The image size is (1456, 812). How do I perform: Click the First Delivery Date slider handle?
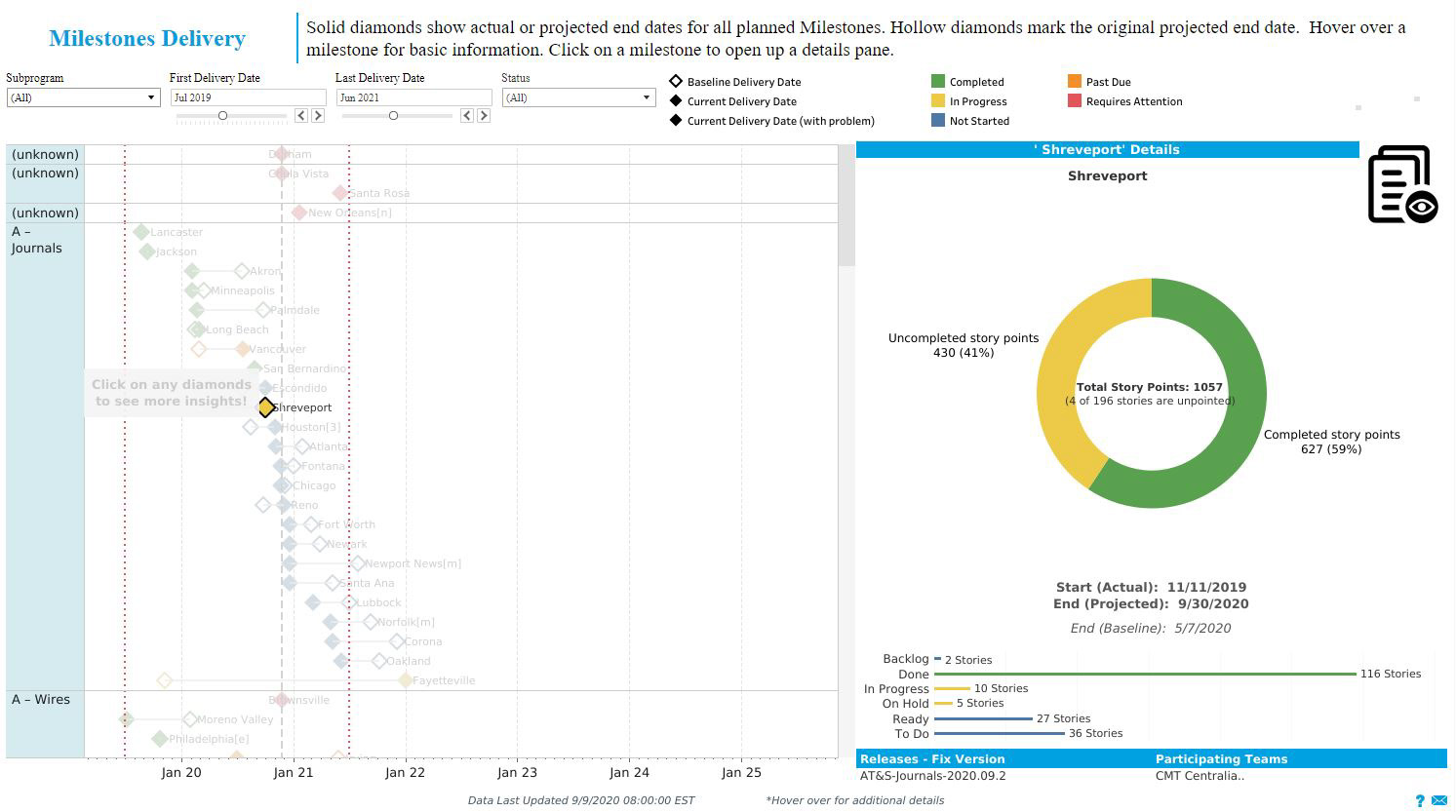222,115
